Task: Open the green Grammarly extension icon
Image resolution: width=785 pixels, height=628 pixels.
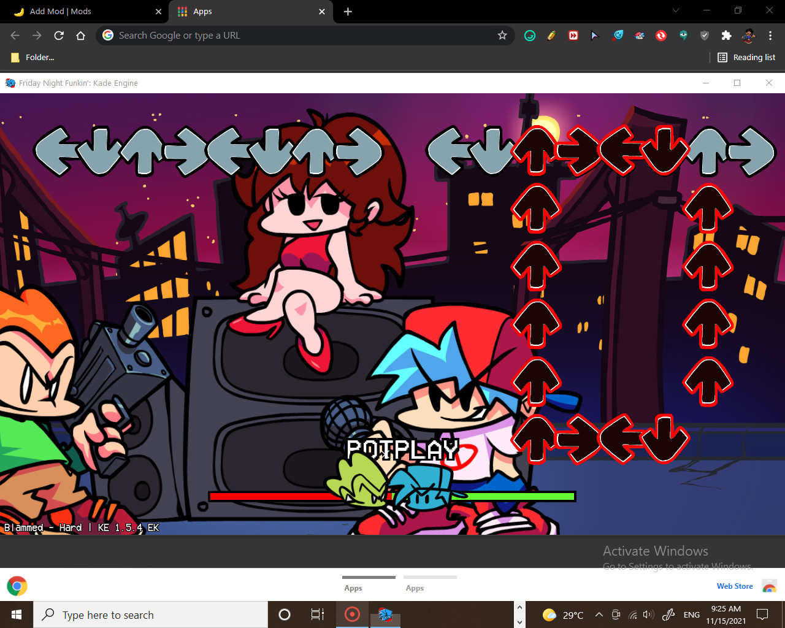Action: (530, 36)
